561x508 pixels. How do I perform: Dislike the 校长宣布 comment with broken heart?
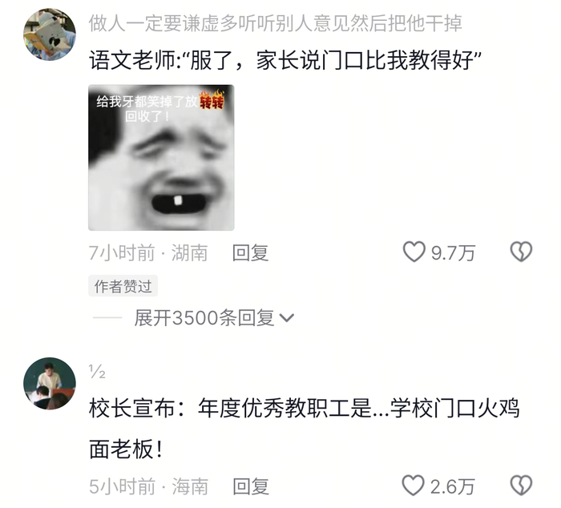521,486
